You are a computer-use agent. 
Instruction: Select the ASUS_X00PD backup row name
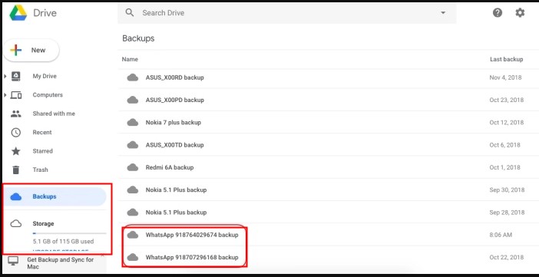pos(174,100)
